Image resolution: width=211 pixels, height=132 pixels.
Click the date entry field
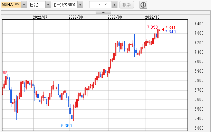(x=100, y=5)
